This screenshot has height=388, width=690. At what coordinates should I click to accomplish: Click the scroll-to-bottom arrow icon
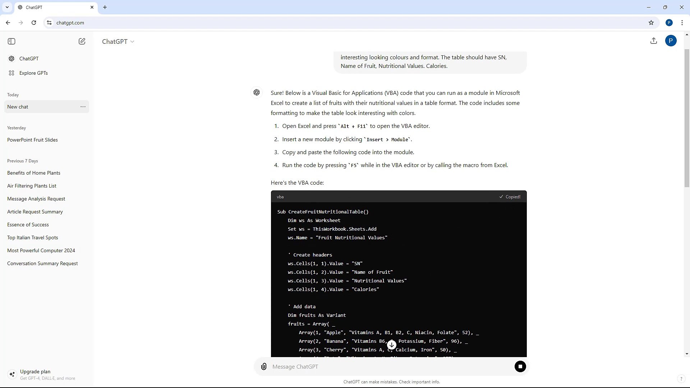(392, 345)
